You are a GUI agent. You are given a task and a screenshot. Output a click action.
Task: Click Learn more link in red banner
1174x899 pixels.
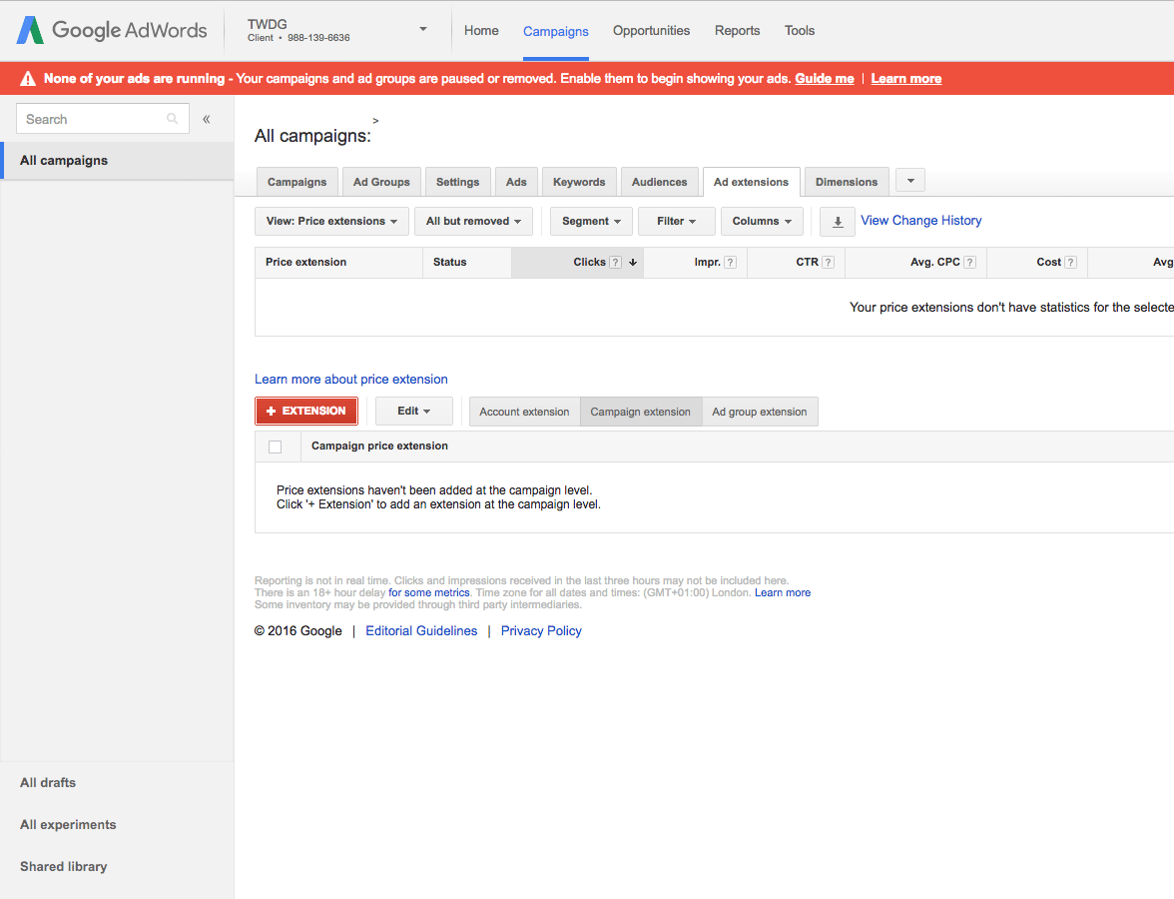(x=906, y=79)
